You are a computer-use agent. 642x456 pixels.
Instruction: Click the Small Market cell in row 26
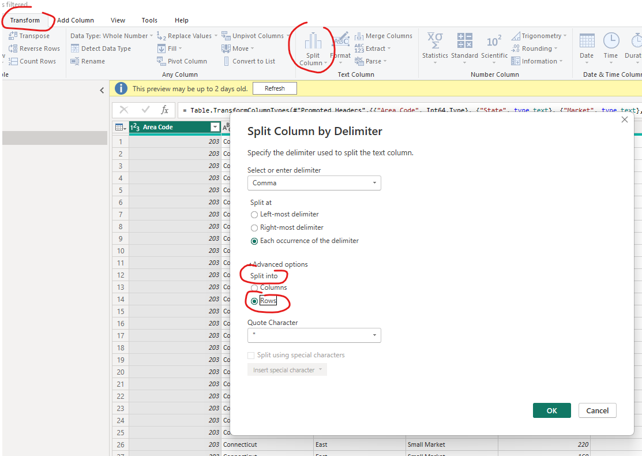[452, 444]
